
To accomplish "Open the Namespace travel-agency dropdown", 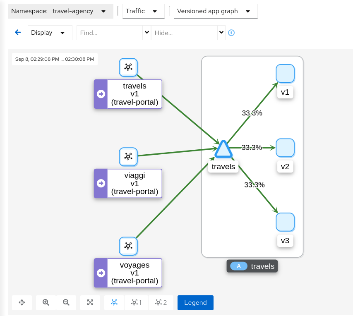I will click(x=103, y=11).
